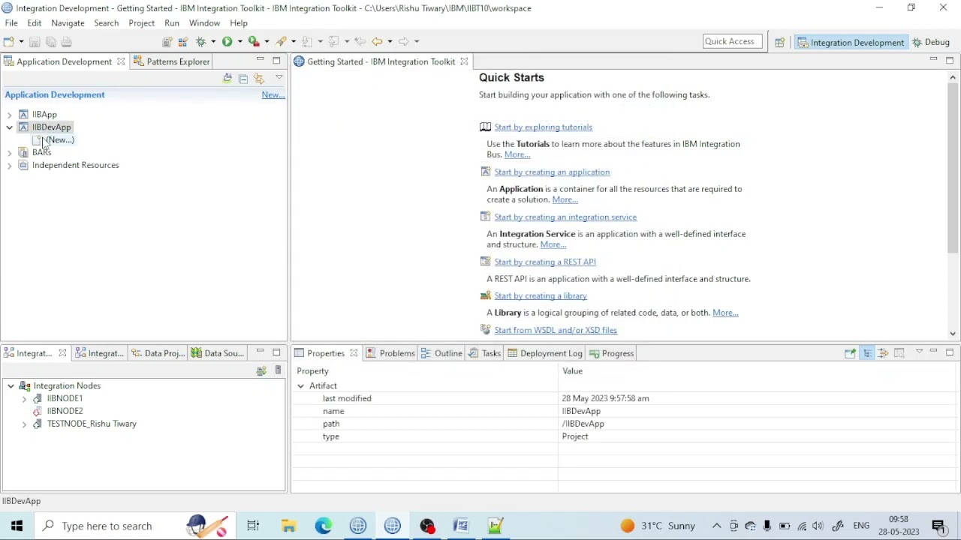Click the Last Edit Location arrow

coord(360,41)
